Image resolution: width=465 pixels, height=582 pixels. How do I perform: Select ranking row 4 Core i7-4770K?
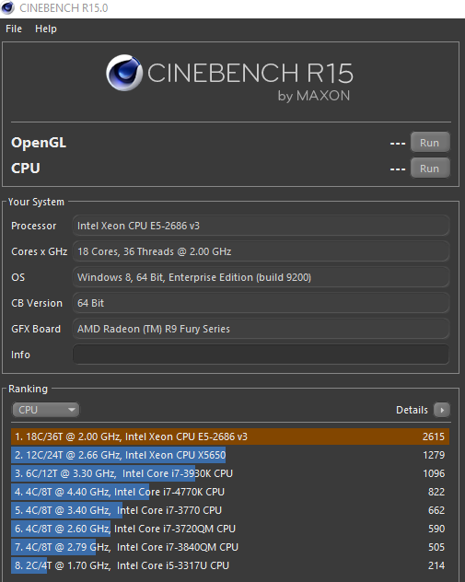pyautogui.click(x=230, y=492)
